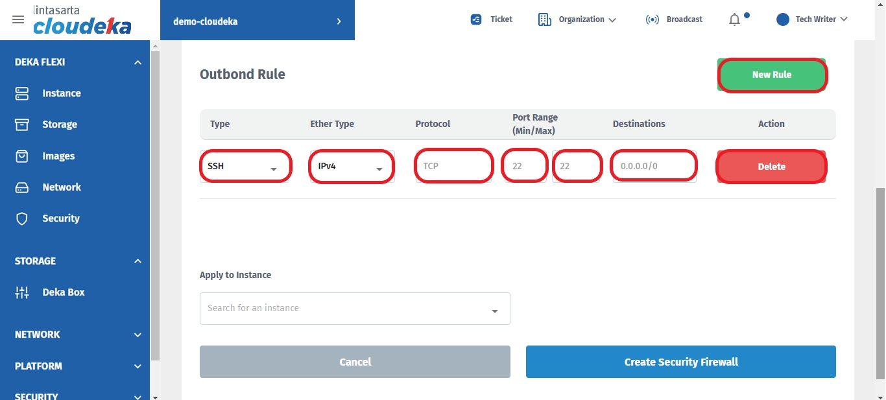Switch project via demo-cloudeka tab
The width and height of the screenshot is (886, 400).
[x=257, y=21]
